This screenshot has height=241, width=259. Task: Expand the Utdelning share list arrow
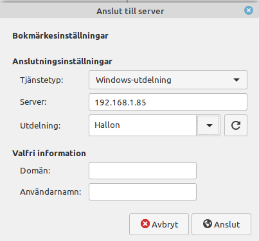point(208,125)
